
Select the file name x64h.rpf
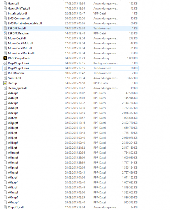pos(13,128)
